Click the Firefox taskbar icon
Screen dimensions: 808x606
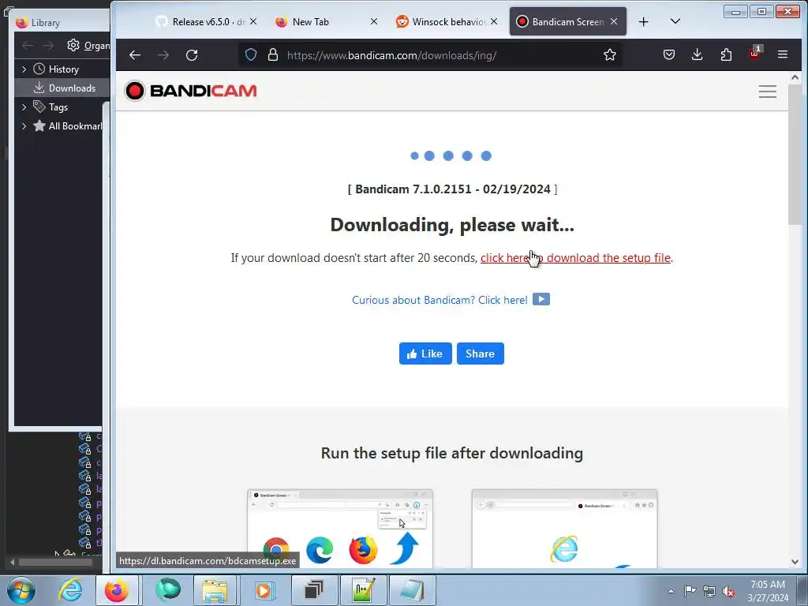tap(117, 590)
